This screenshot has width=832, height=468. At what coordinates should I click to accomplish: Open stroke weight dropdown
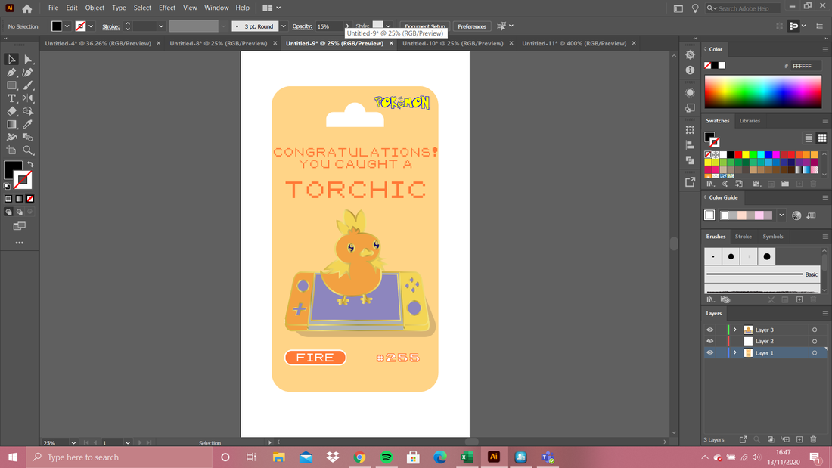pos(161,26)
